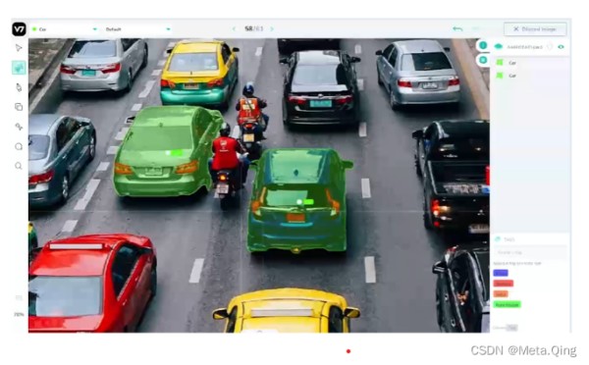Activate the highlighted auto-annotate tool
The width and height of the screenshot is (589, 365).
tap(19, 68)
